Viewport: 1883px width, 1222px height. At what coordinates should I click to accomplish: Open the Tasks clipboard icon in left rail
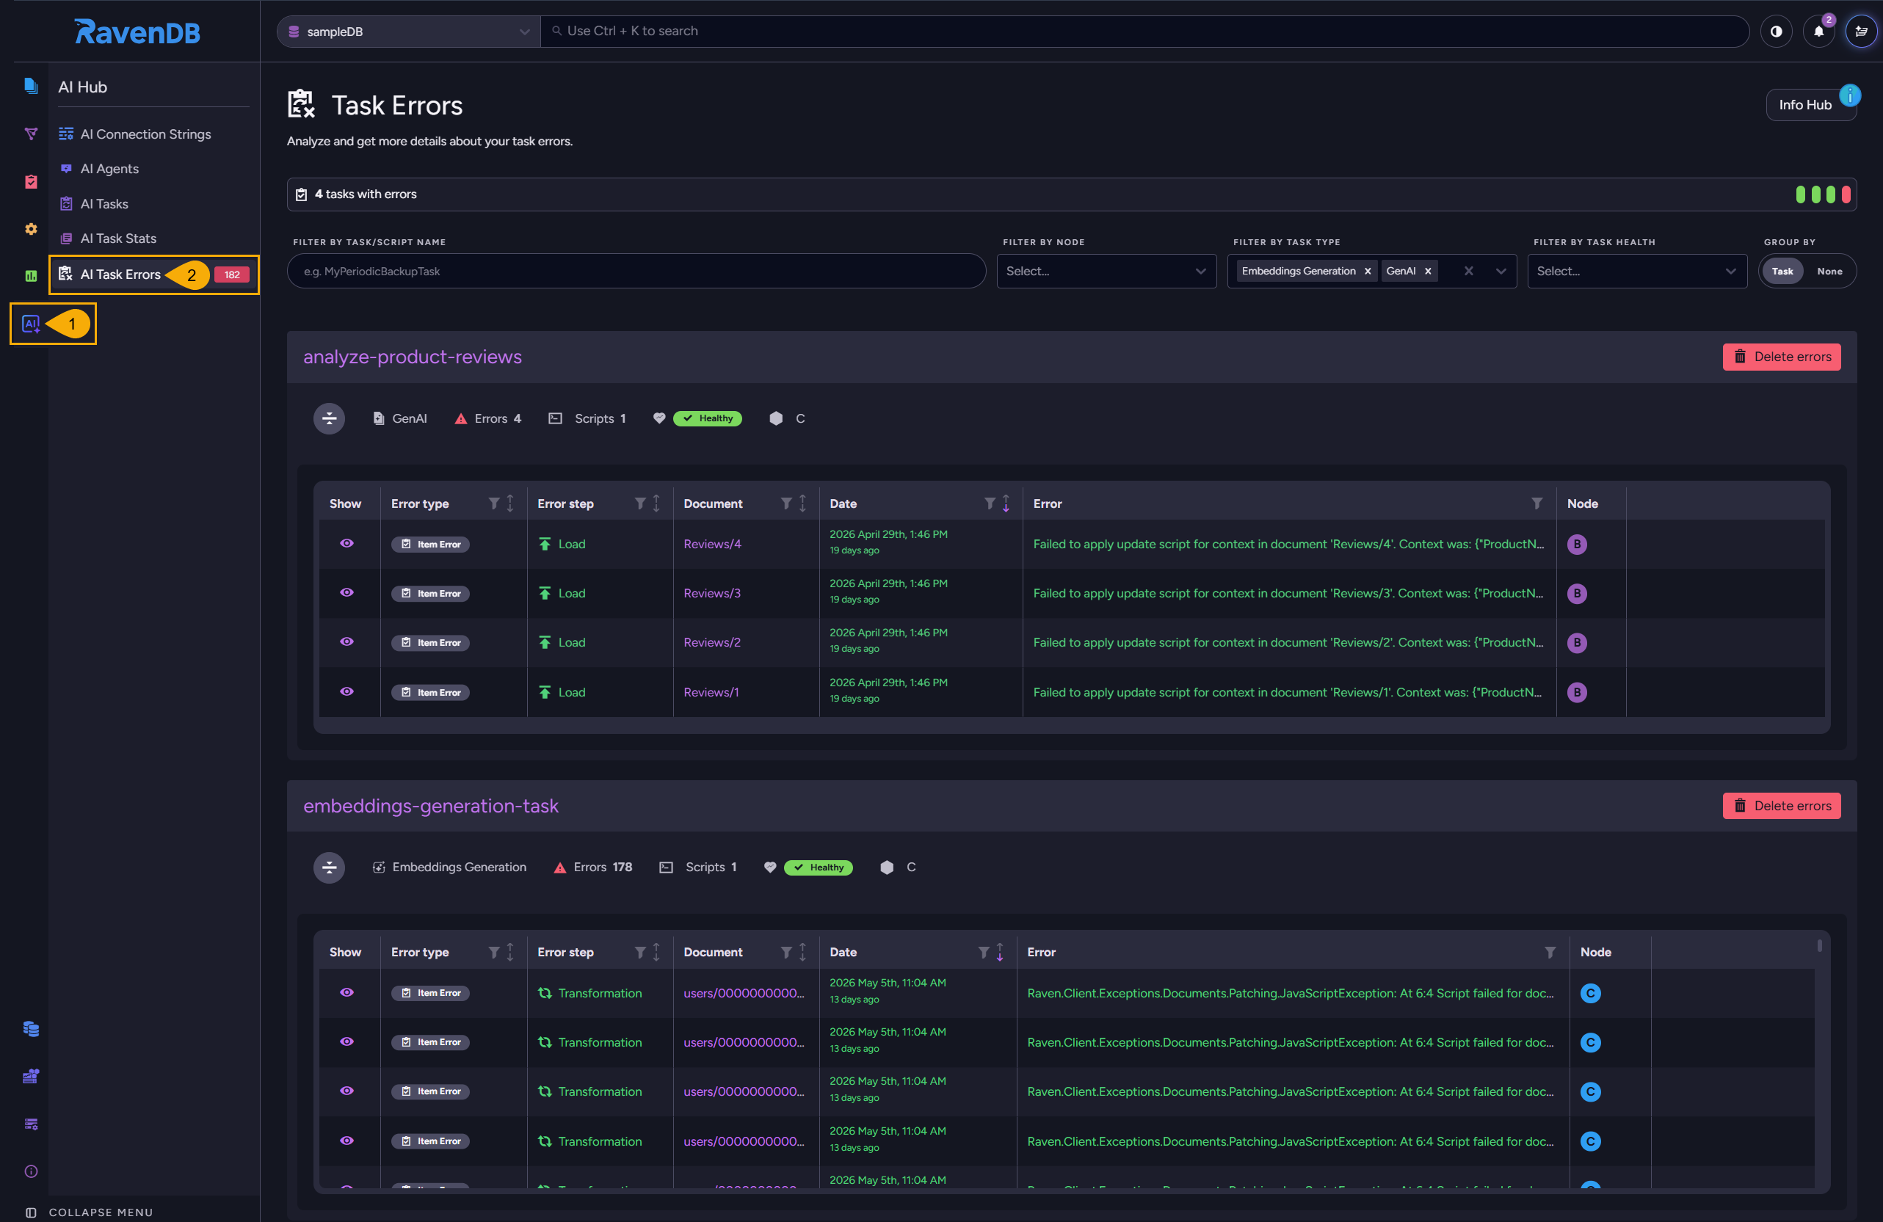click(31, 181)
